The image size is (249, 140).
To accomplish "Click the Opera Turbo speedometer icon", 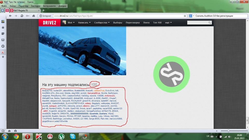I will [15, 131].
